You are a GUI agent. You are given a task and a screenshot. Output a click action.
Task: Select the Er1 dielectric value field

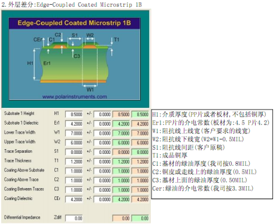74,124
